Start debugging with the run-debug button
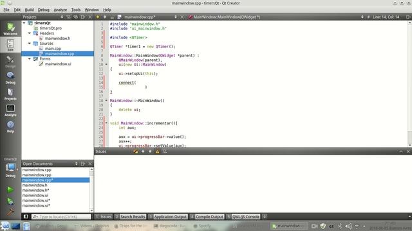Screen dimensions: 412x231 tap(10, 201)
